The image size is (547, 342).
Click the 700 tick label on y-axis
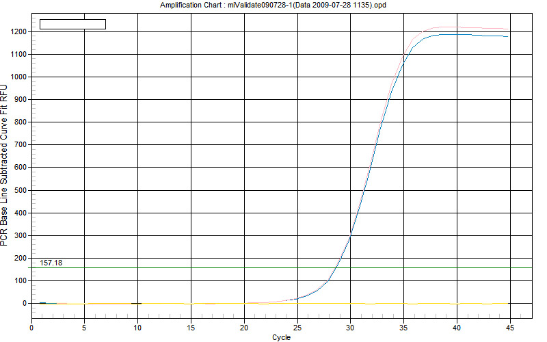click(x=21, y=145)
